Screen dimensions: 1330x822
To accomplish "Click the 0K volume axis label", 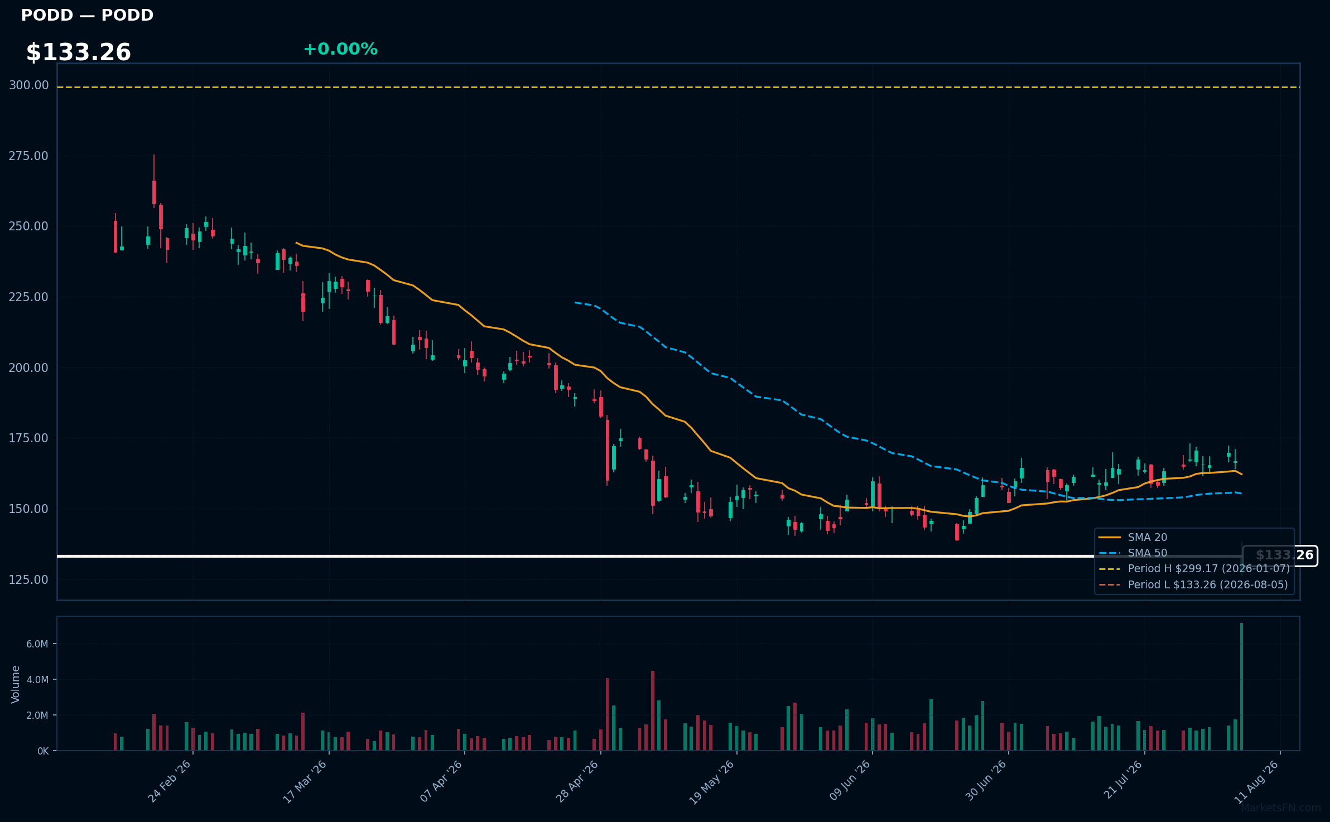I will (x=43, y=751).
